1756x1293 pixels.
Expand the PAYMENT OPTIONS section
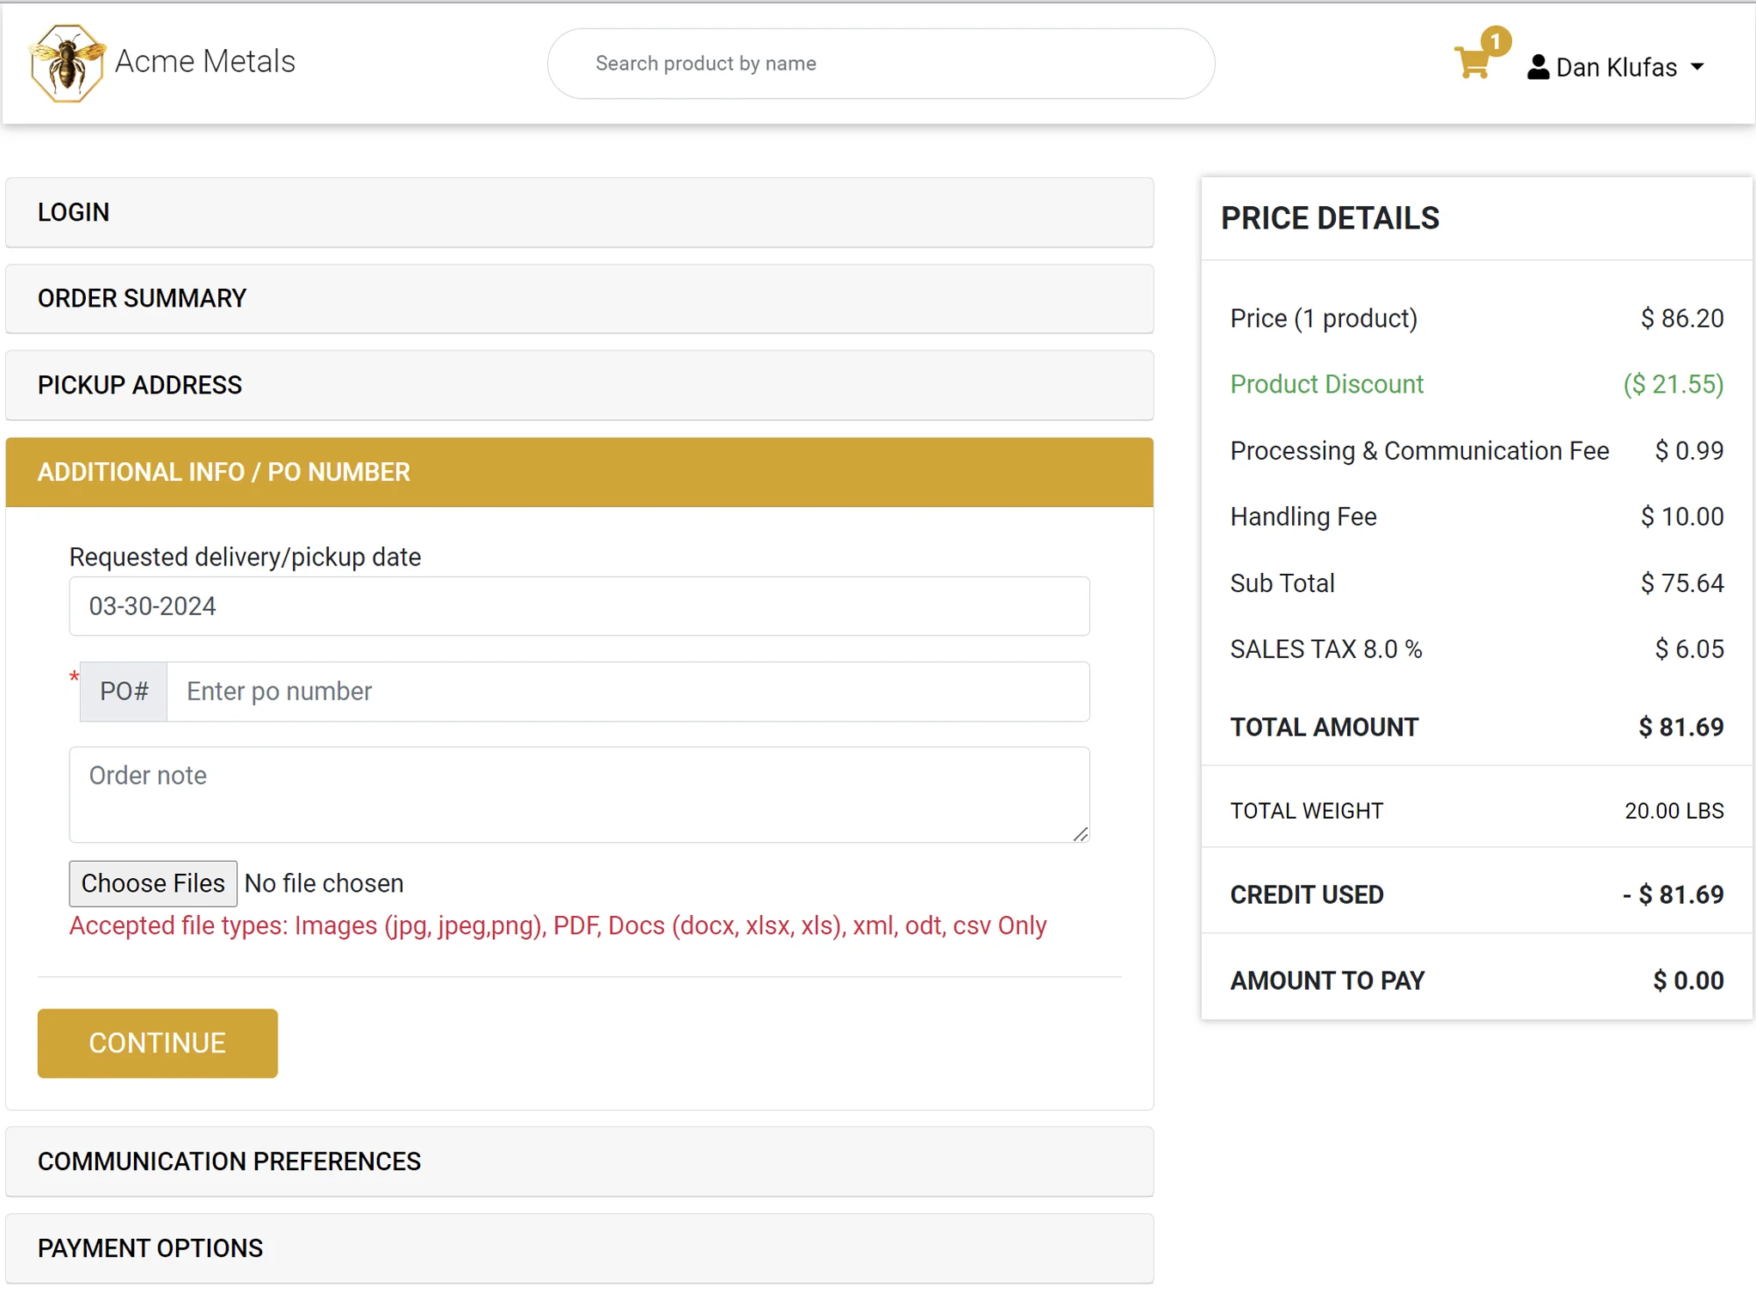click(x=579, y=1248)
